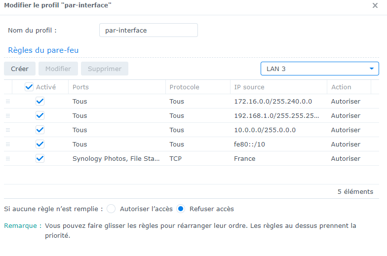Viewport: 387px width, 256px height.
Task: Click drag handle of Synology Photos rule
Action: [7, 158]
